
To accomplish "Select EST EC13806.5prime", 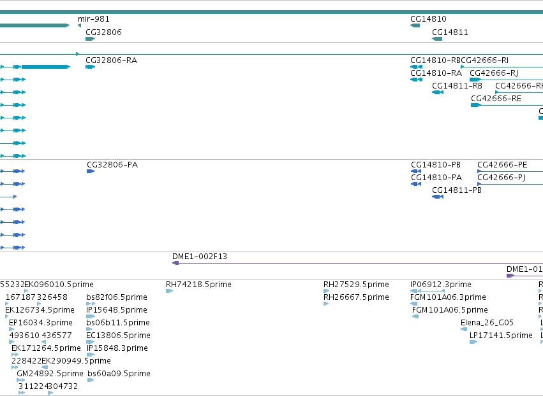I will 119,336.
